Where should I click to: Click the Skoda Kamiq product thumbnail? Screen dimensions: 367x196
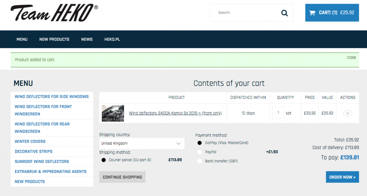coord(113,113)
